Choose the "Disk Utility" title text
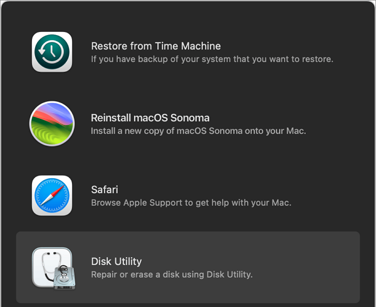 [117, 261]
